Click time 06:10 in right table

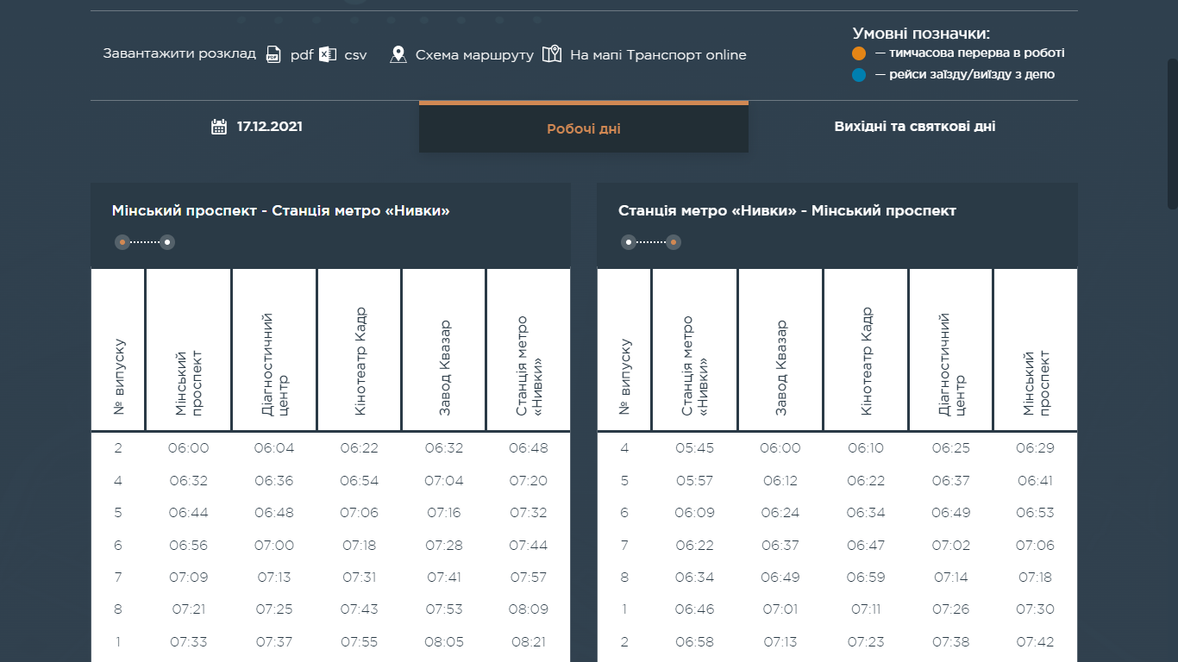(x=866, y=448)
